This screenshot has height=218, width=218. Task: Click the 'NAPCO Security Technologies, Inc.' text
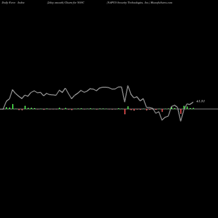pyautogui.click(x=128, y=3)
